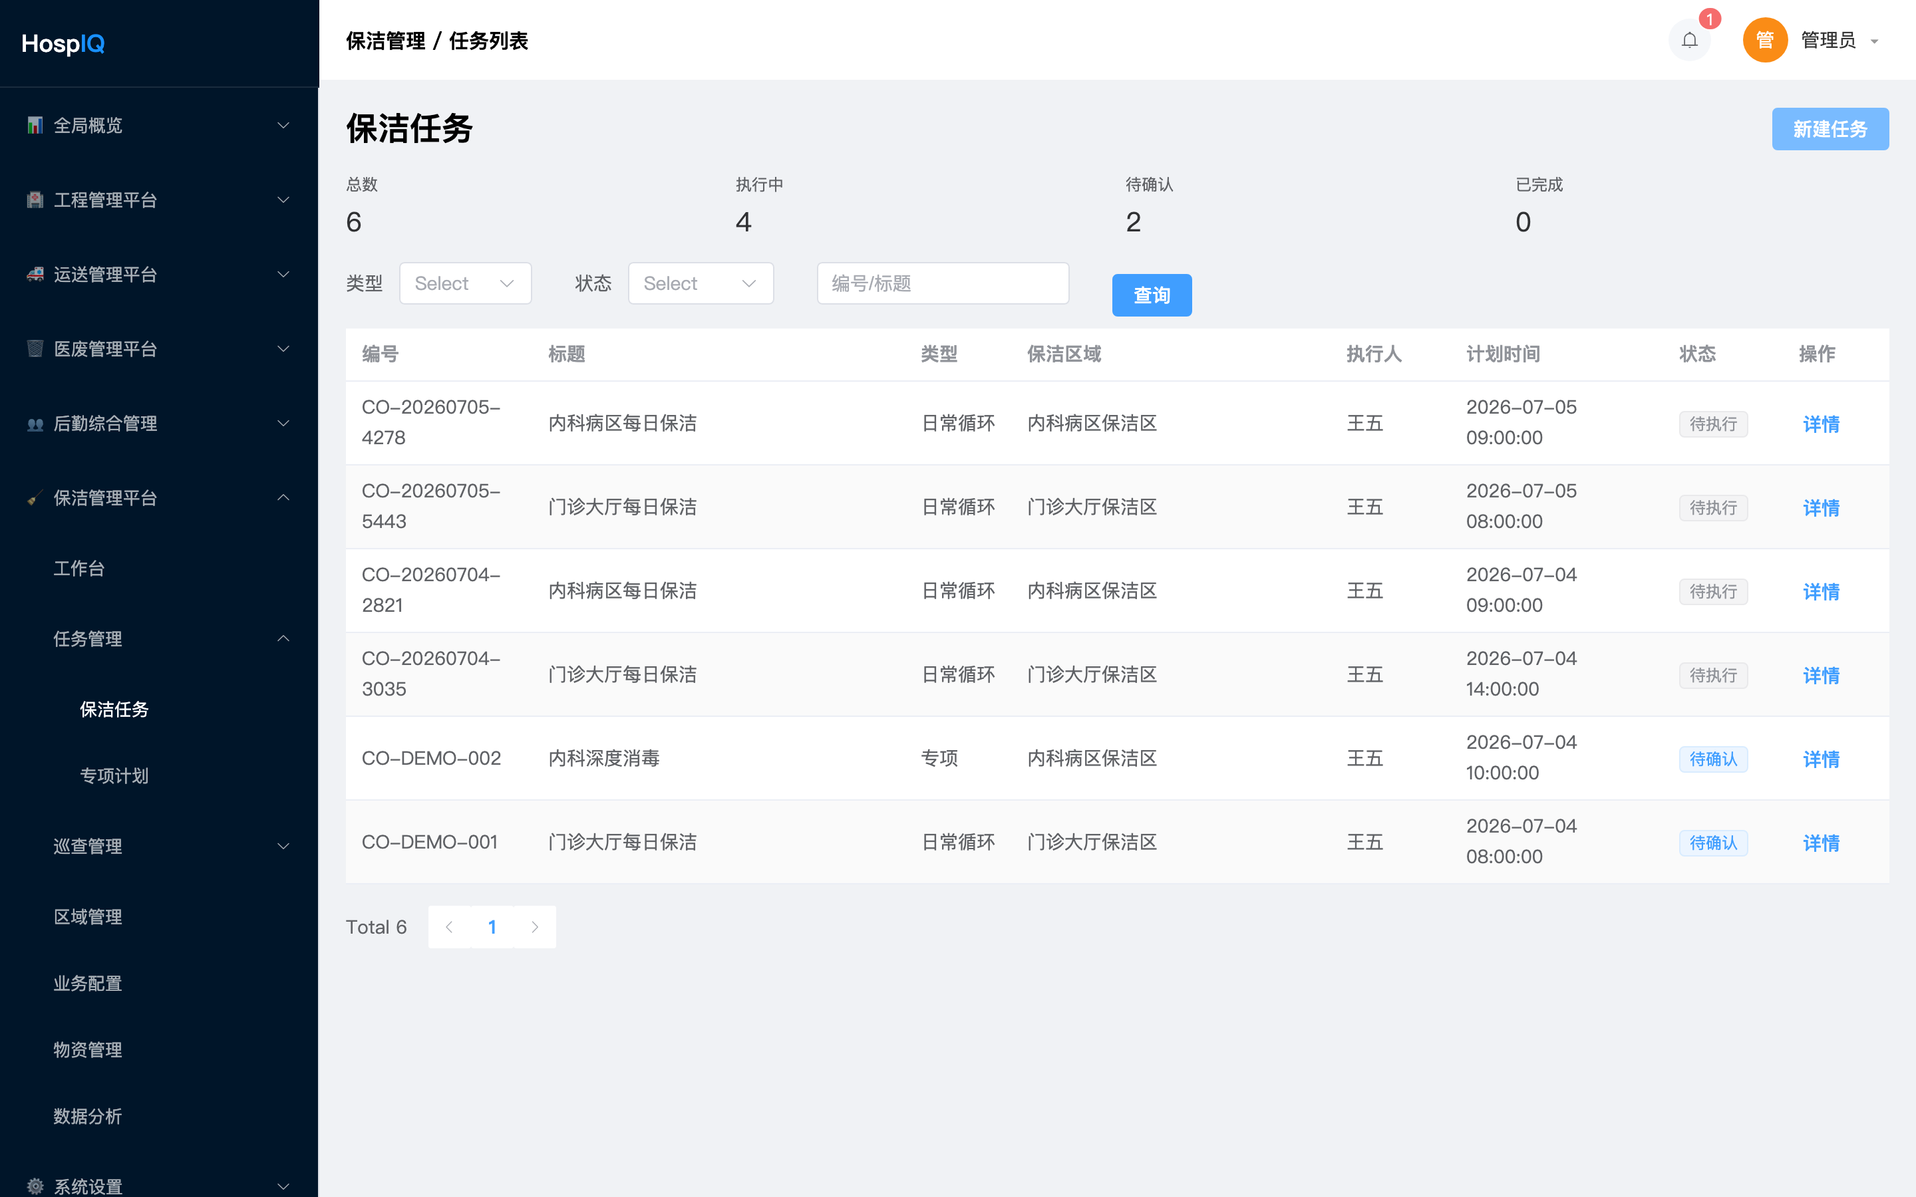Open 详情 for CO-DEMO-001

pos(1821,844)
